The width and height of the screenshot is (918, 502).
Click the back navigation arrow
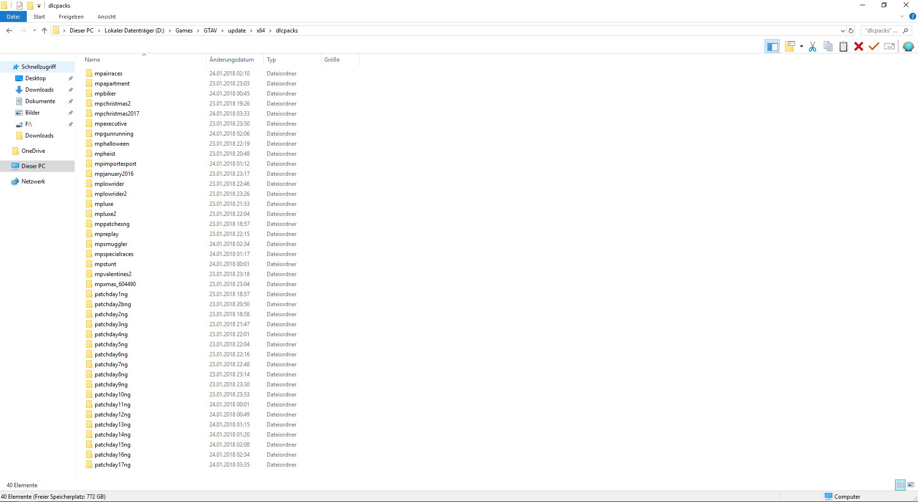9,30
